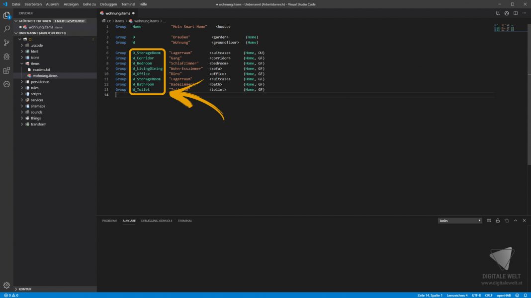Image resolution: width=531 pixels, height=298 pixels.
Task: Open the openHAB view in activity bar
Action: click(x=6, y=84)
